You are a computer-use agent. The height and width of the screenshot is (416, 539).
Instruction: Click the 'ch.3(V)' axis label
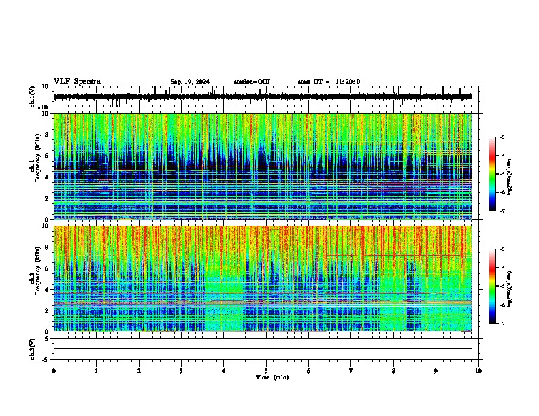tap(33, 349)
